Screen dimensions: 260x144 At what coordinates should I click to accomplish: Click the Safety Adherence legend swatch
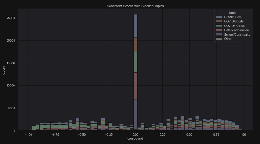coord(218,30)
